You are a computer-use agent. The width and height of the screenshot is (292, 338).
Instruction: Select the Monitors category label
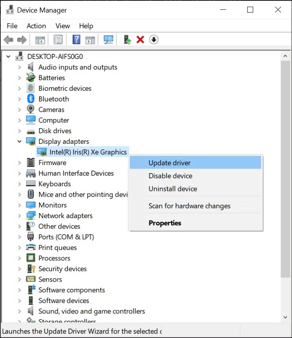53,205
